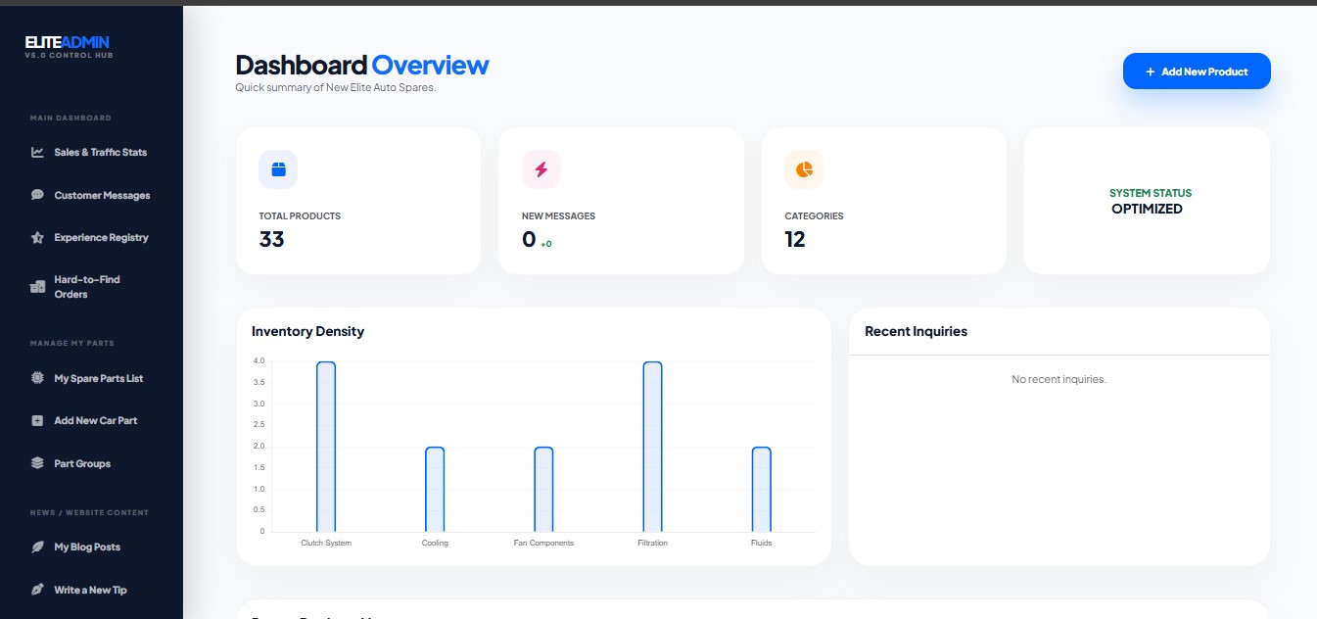Click the Hard-to-Find Orders truck icon
1317x619 pixels.
pyautogui.click(x=37, y=287)
